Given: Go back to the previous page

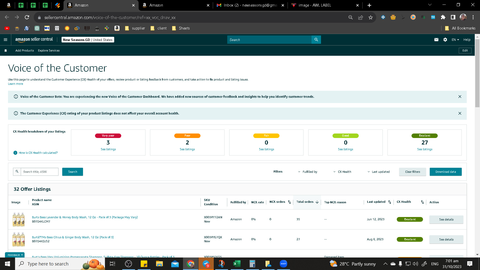Looking at the screenshot, I should coord(7,17).
